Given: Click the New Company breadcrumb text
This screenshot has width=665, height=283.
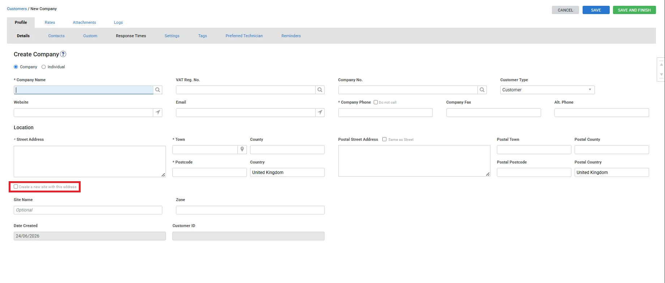Looking at the screenshot, I should (x=44, y=9).
